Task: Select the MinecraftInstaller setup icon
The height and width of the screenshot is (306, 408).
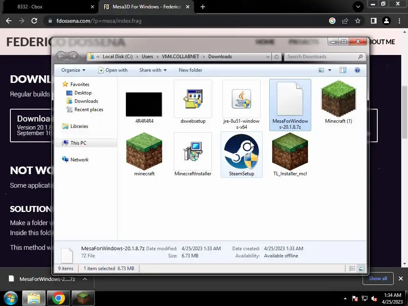Action: [x=193, y=151]
